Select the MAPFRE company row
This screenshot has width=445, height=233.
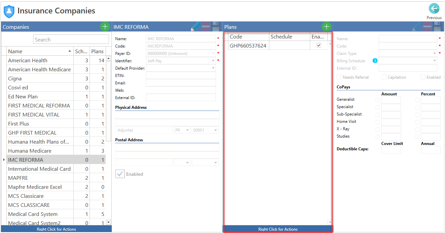pos(56,178)
